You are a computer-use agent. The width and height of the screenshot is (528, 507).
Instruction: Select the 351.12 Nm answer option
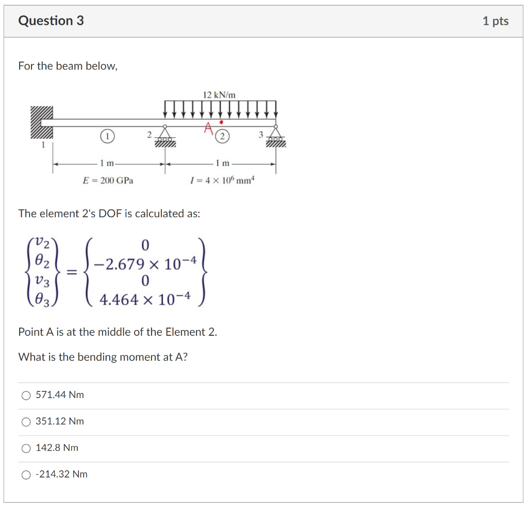(26, 422)
